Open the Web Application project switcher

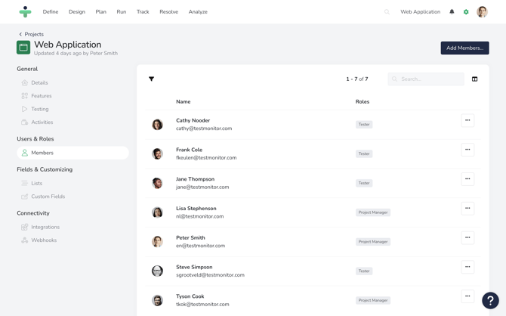[420, 11]
